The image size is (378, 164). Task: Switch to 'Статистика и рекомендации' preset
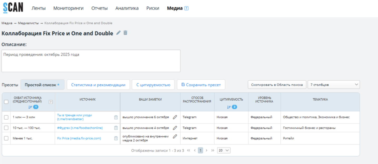[x=98, y=85]
